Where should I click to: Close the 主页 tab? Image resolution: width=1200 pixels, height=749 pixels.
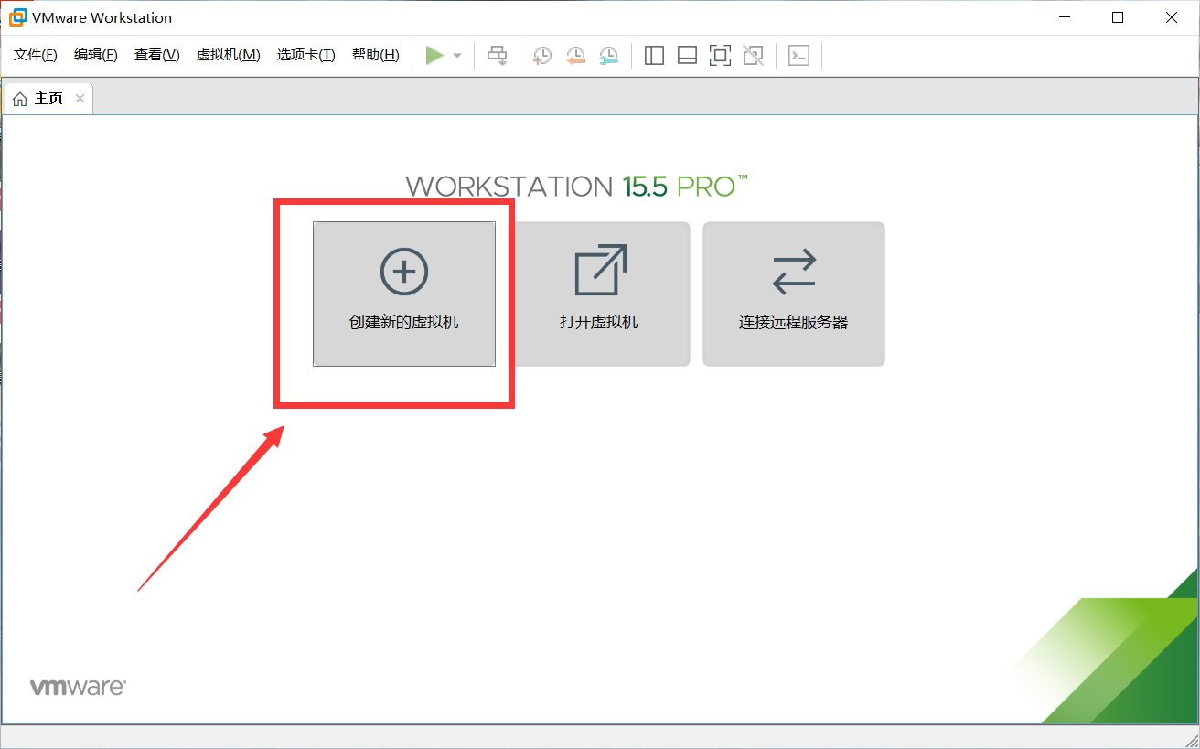[x=80, y=99]
